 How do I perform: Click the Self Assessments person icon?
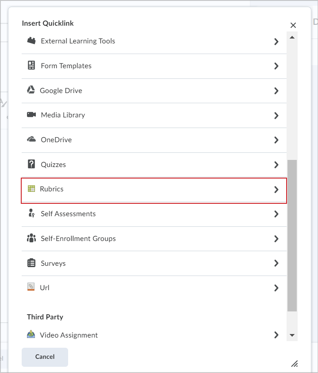pos(31,213)
